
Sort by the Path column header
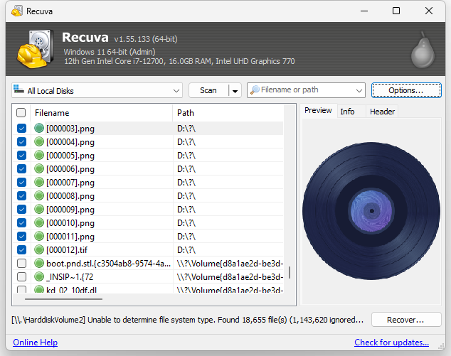(x=228, y=113)
